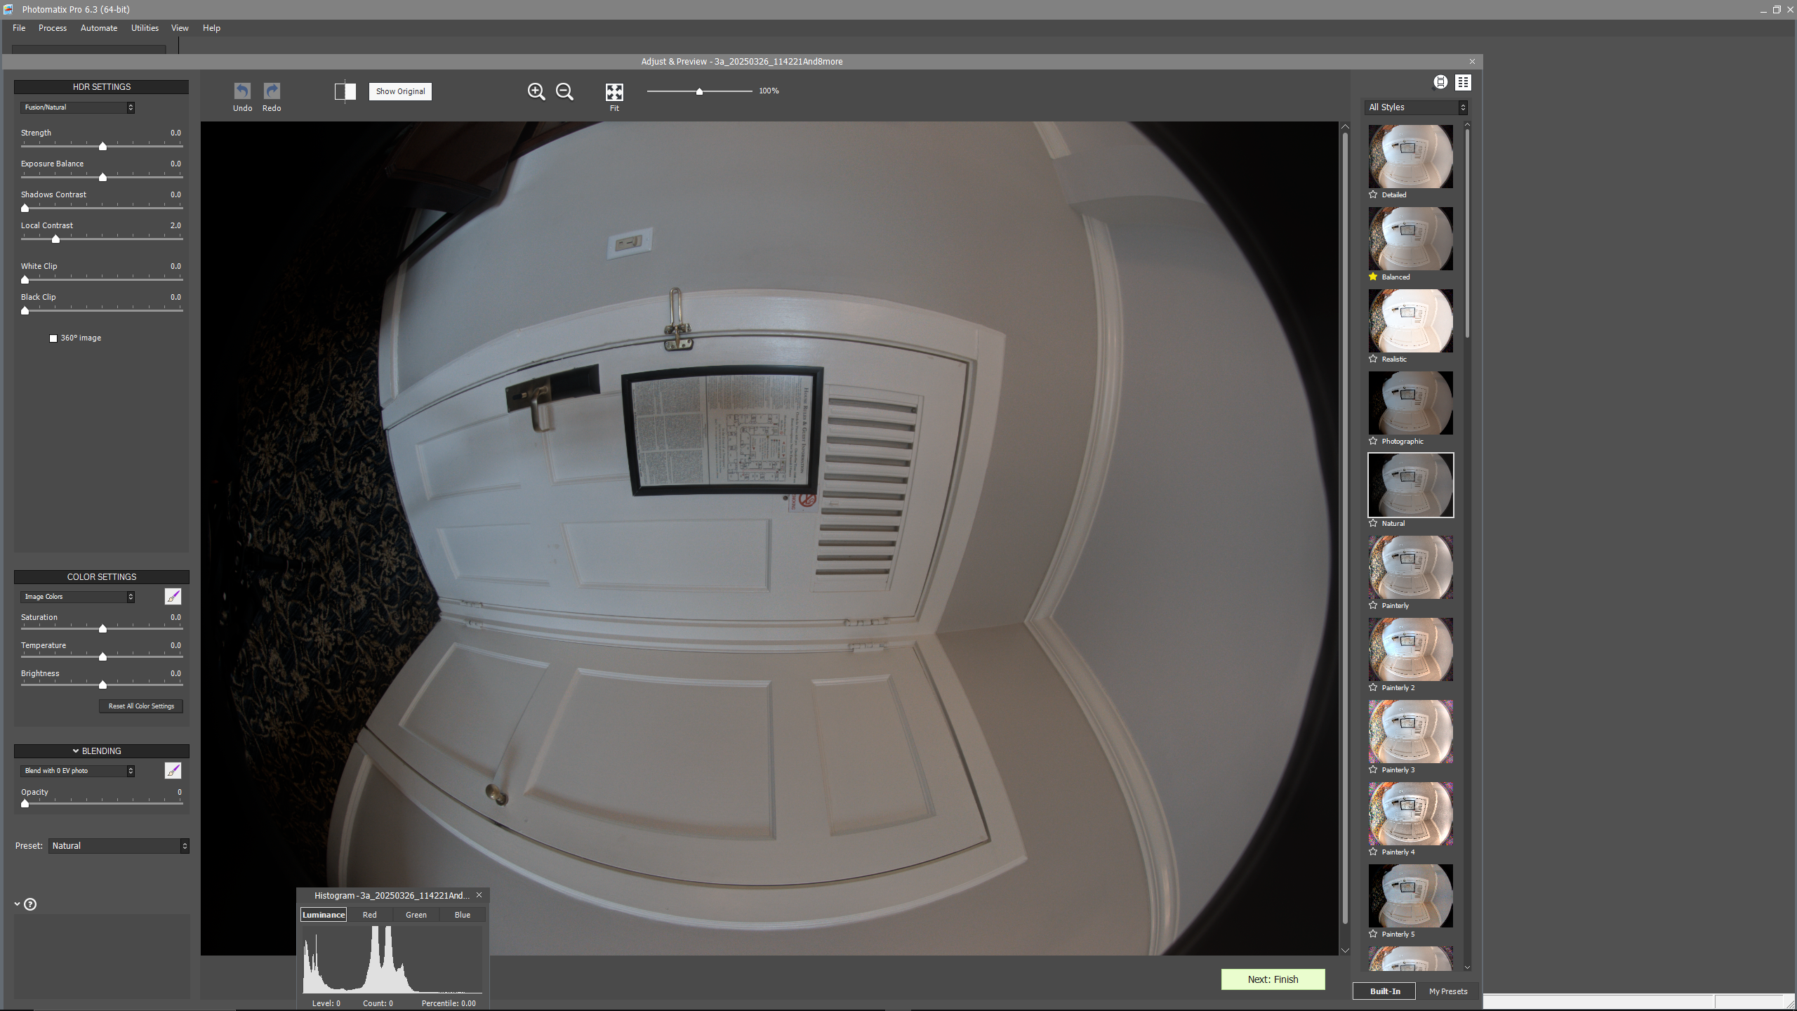
Task: Close the Histogram panel
Action: tap(479, 895)
